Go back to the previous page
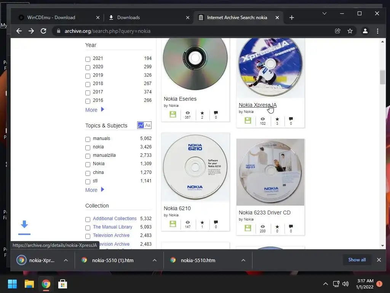390x293 pixels. point(19,31)
